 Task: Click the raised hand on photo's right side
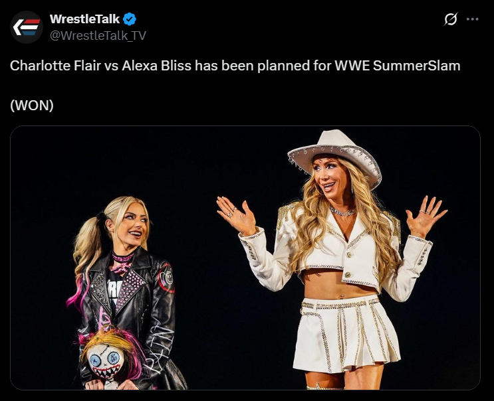pyautogui.click(x=426, y=217)
